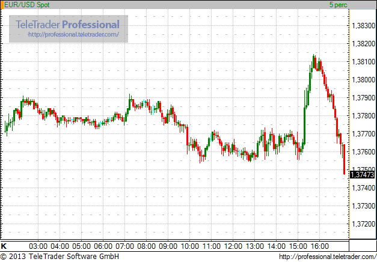The width and height of the screenshot is (377, 262).
Task: Click the 1,37900 price axis label
Action: pyautogui.click(x=363, y=97)
